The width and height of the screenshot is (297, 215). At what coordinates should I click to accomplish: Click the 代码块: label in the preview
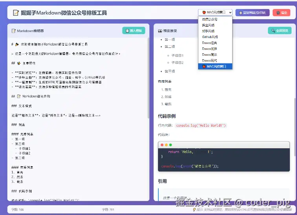[164, 135]
